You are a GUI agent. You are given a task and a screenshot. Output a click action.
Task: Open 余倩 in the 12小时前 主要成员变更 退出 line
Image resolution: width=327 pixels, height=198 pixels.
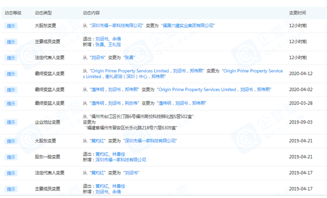(116, 39)
